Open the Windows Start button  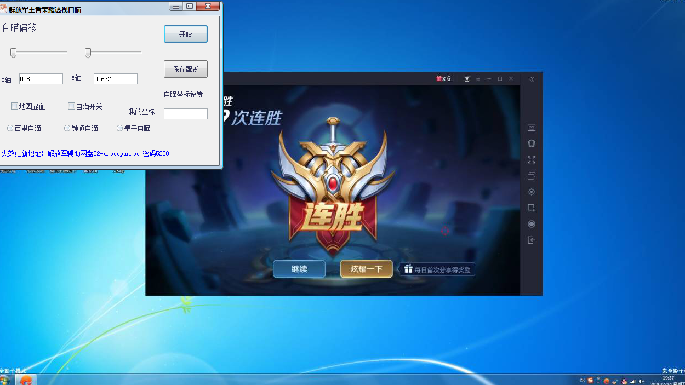(x=5, y=380)
